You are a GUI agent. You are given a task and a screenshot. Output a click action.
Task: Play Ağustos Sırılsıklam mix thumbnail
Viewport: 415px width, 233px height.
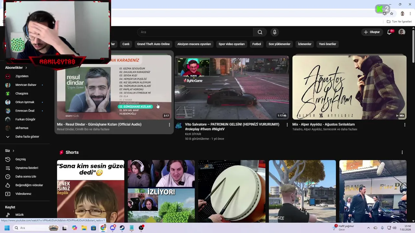tap(350, 87)
